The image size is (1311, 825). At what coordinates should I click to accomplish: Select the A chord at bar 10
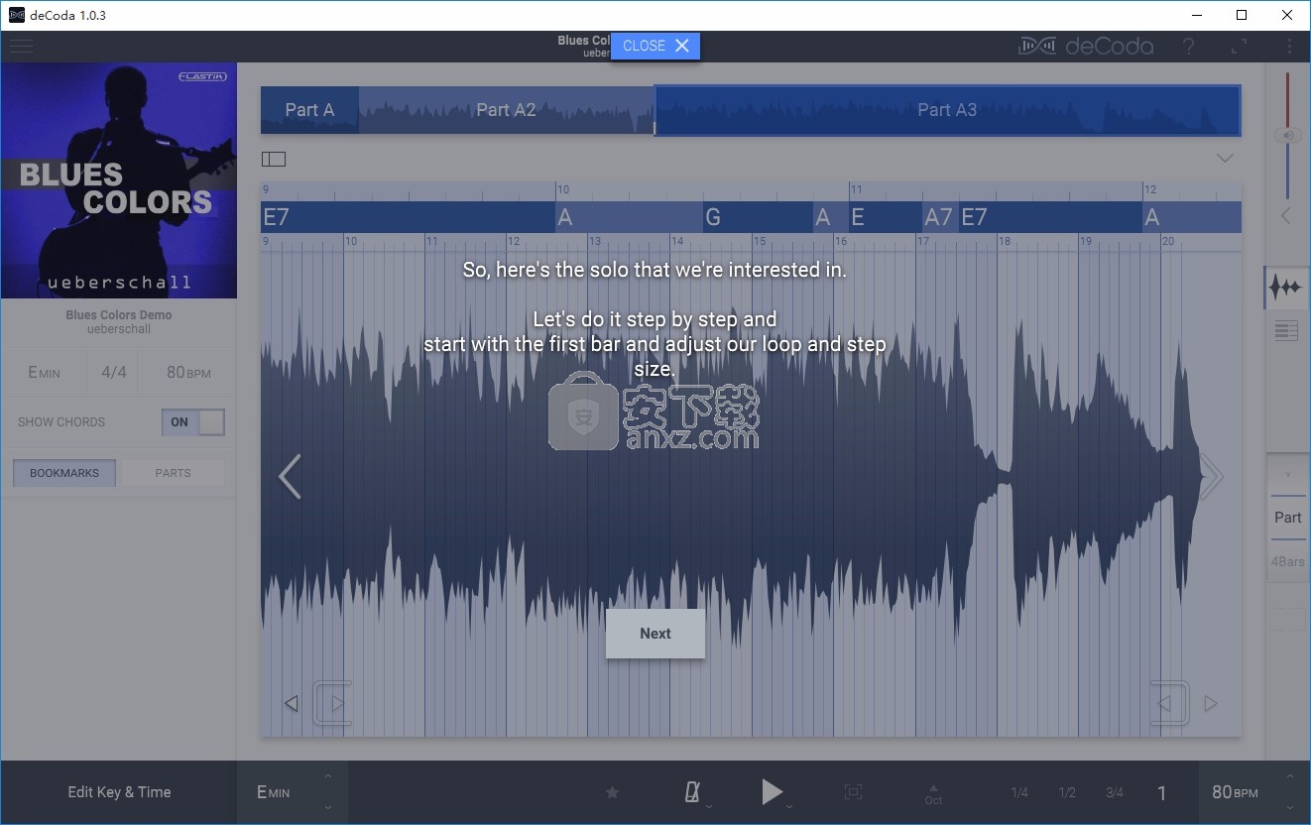[629, 217]
